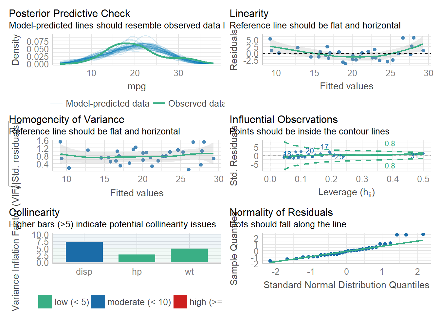Click the Posterior Predictive Check title
The width and height of the screenshot is (440, 314).
69,14
